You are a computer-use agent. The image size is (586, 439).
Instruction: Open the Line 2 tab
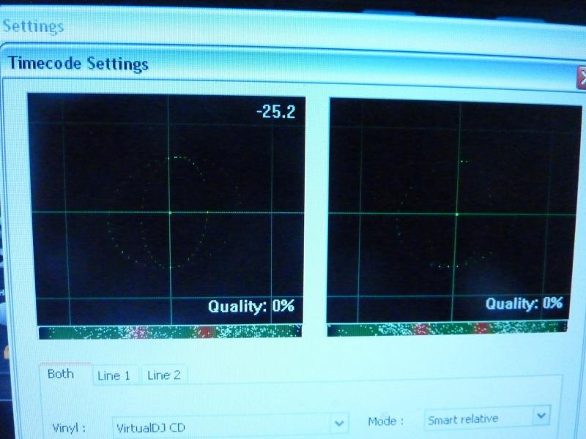click(x=163, y=375)
